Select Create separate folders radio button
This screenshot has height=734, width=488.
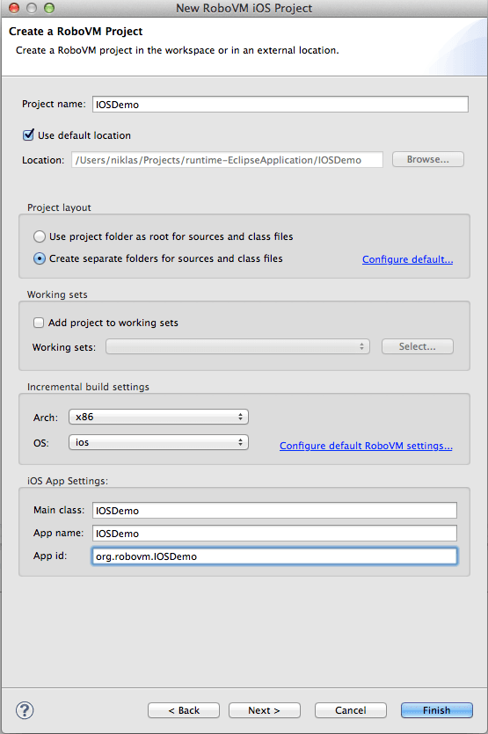[40, 258]
